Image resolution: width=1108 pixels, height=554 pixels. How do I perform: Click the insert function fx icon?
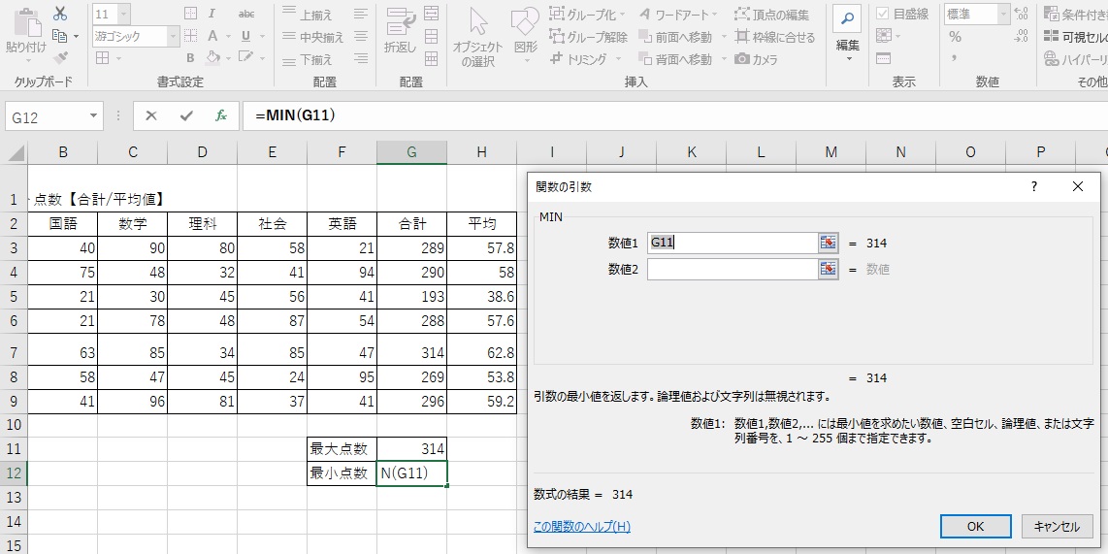point(221,115)
